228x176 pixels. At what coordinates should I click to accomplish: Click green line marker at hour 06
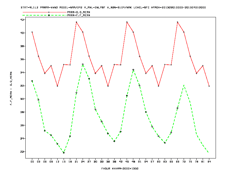[x=45, y=131]
